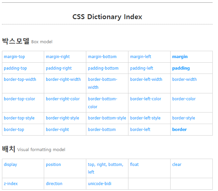Click the border-top link
Screen dimensions: 218x191
14,130
